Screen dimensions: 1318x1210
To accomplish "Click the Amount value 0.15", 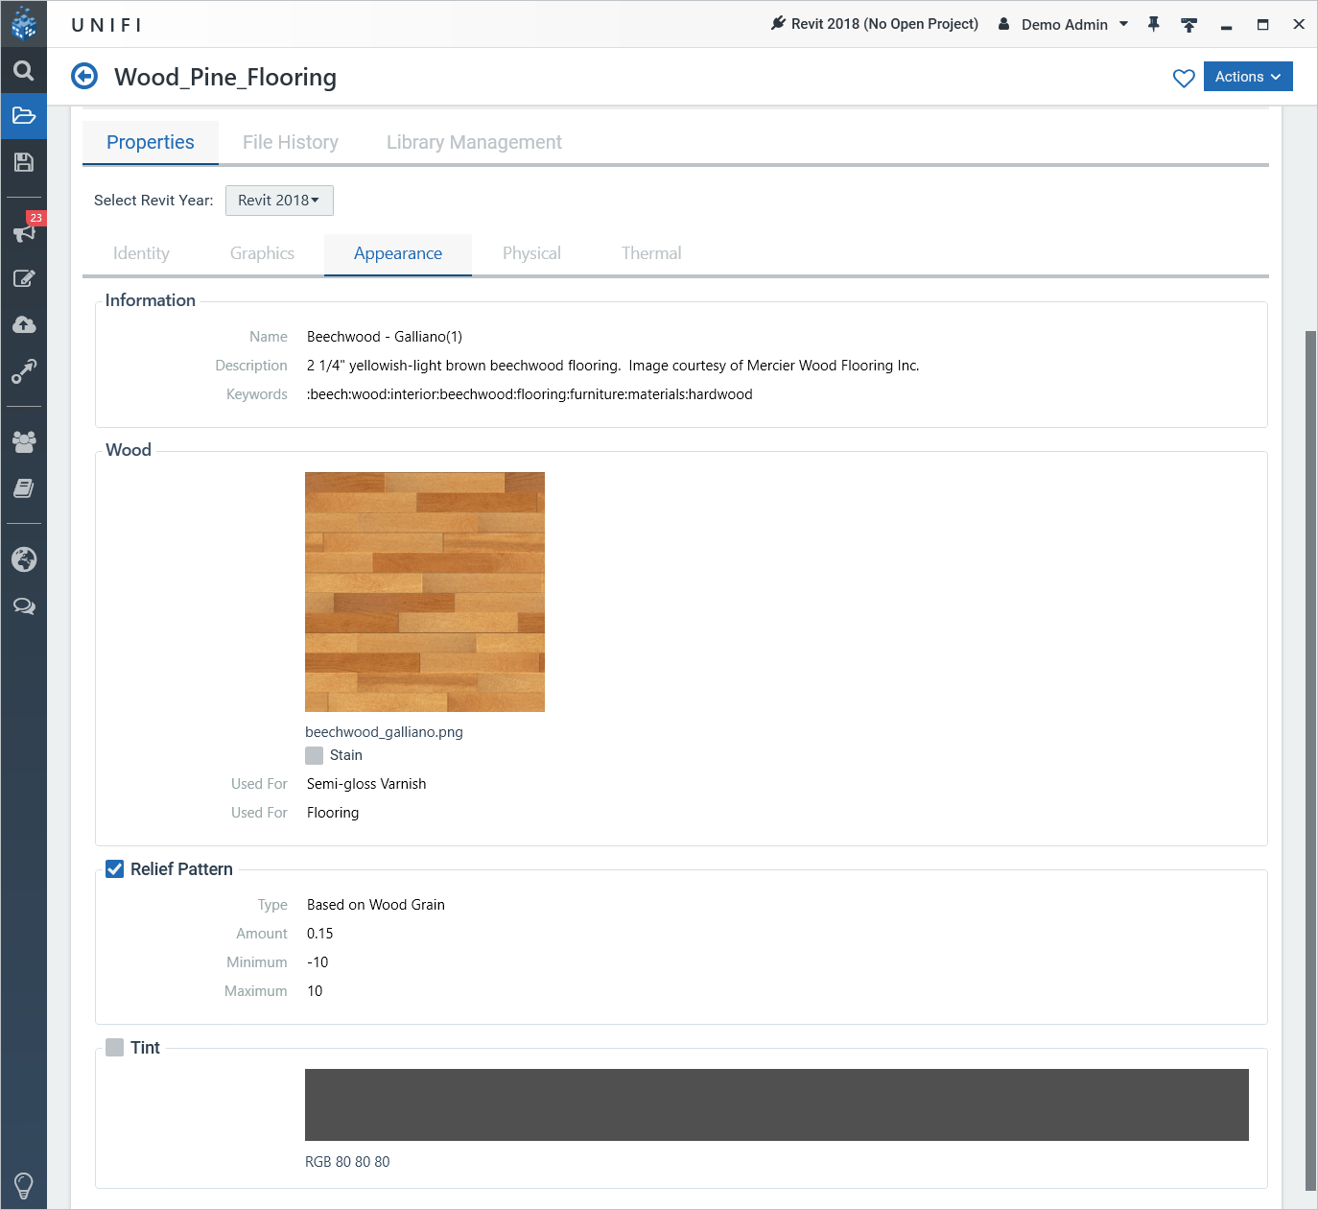I will [x=320, y=934].
